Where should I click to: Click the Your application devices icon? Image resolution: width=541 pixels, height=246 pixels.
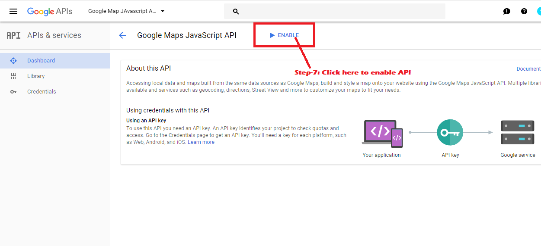[x=383, y=134]
